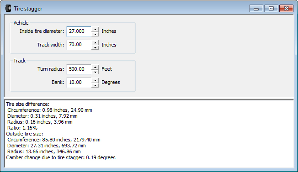Select 'Diameter: 27.31 inches, 693.72 mm' line
This screenshot has width=298, height=172.
[x=47, y=146]
